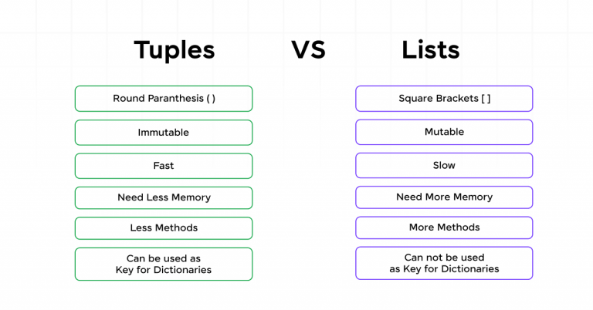Select the Need More Memory box

[x=444, y=197]
